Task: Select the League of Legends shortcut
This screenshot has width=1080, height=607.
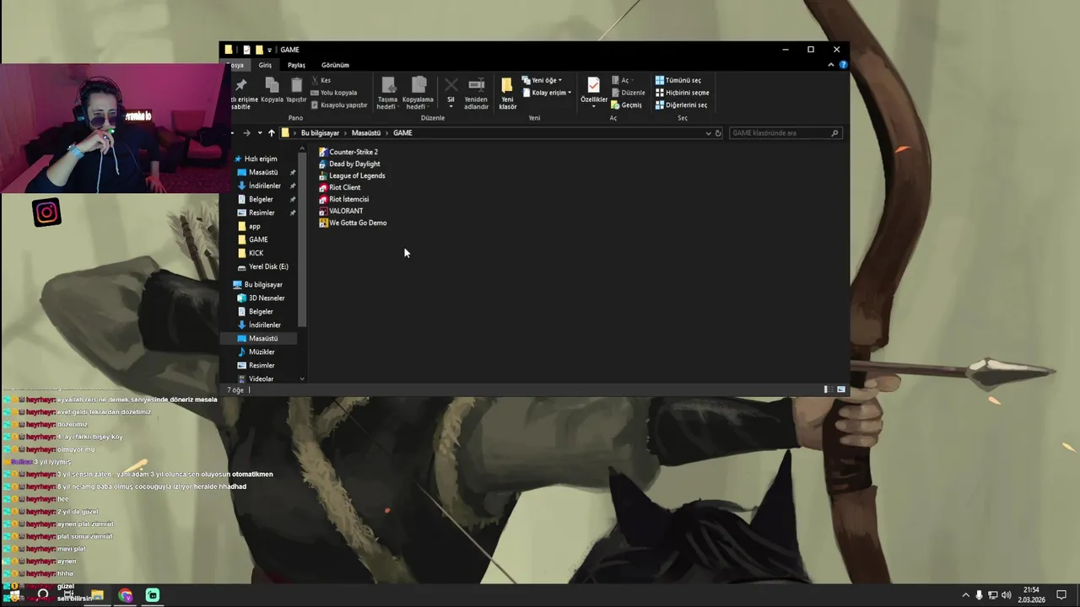Action: tap(352, 175)
